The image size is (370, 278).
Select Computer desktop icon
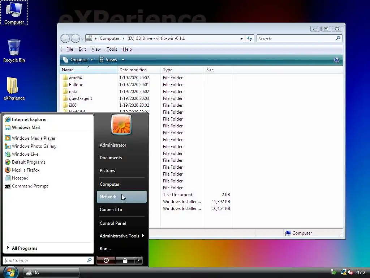[14, 13]
